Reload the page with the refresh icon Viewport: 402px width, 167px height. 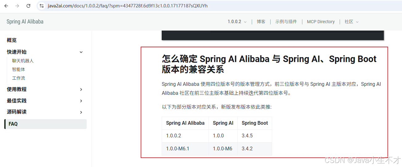click(x=28, y=6)
